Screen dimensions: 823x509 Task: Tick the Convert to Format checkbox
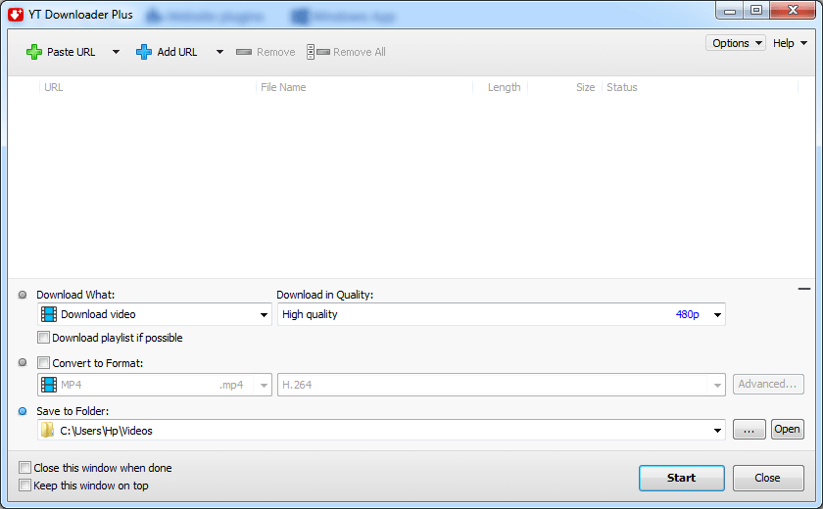43,363
